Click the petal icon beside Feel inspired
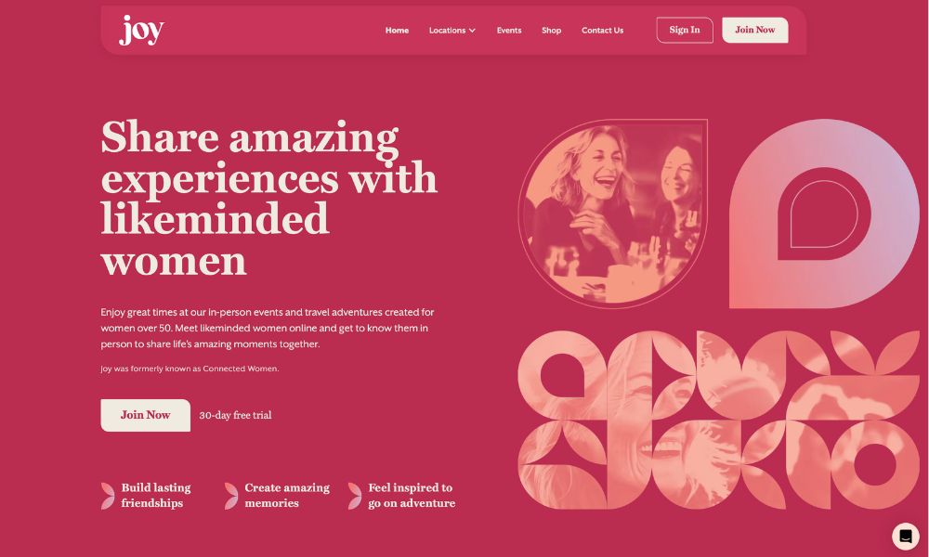929x557 pixels. (x=355, y=496)
